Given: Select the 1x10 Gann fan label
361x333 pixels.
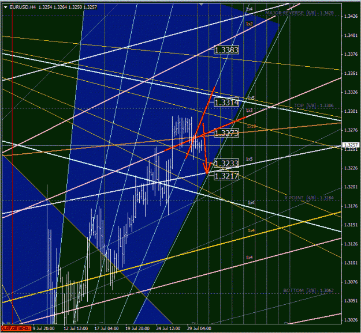Looking at the screenshot, I should click(x=251, y=126).
